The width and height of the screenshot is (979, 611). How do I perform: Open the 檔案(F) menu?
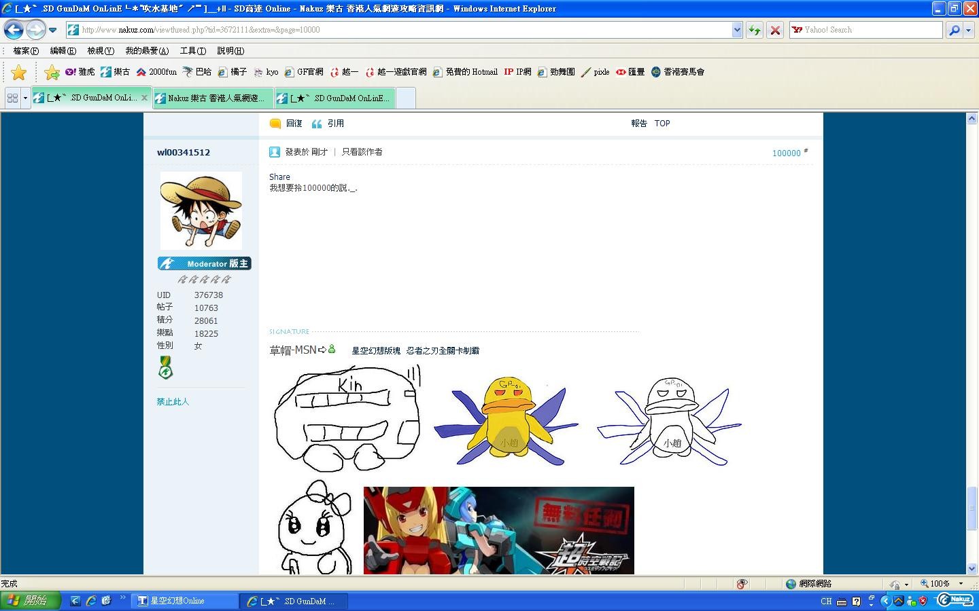[x=26, y=51]
